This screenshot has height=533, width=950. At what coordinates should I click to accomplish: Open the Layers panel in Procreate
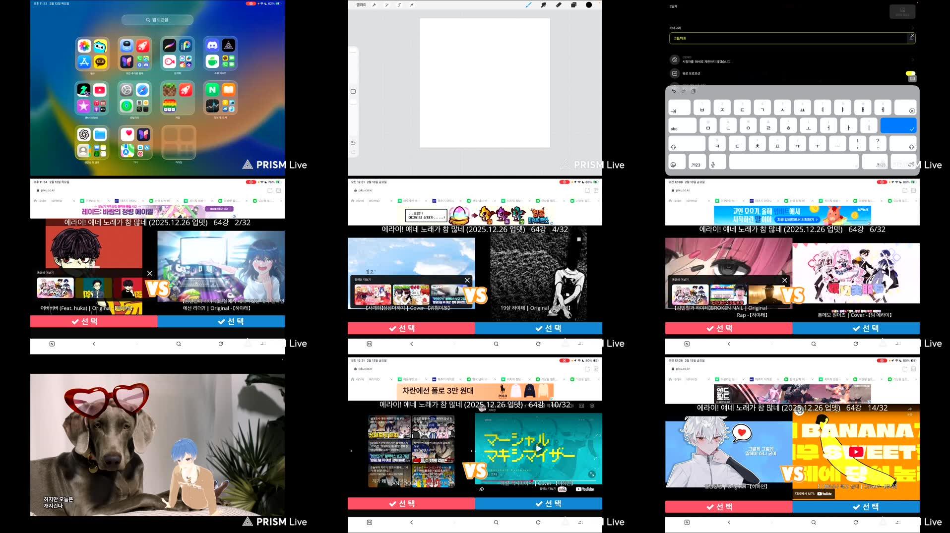click(x=574, y=4)
